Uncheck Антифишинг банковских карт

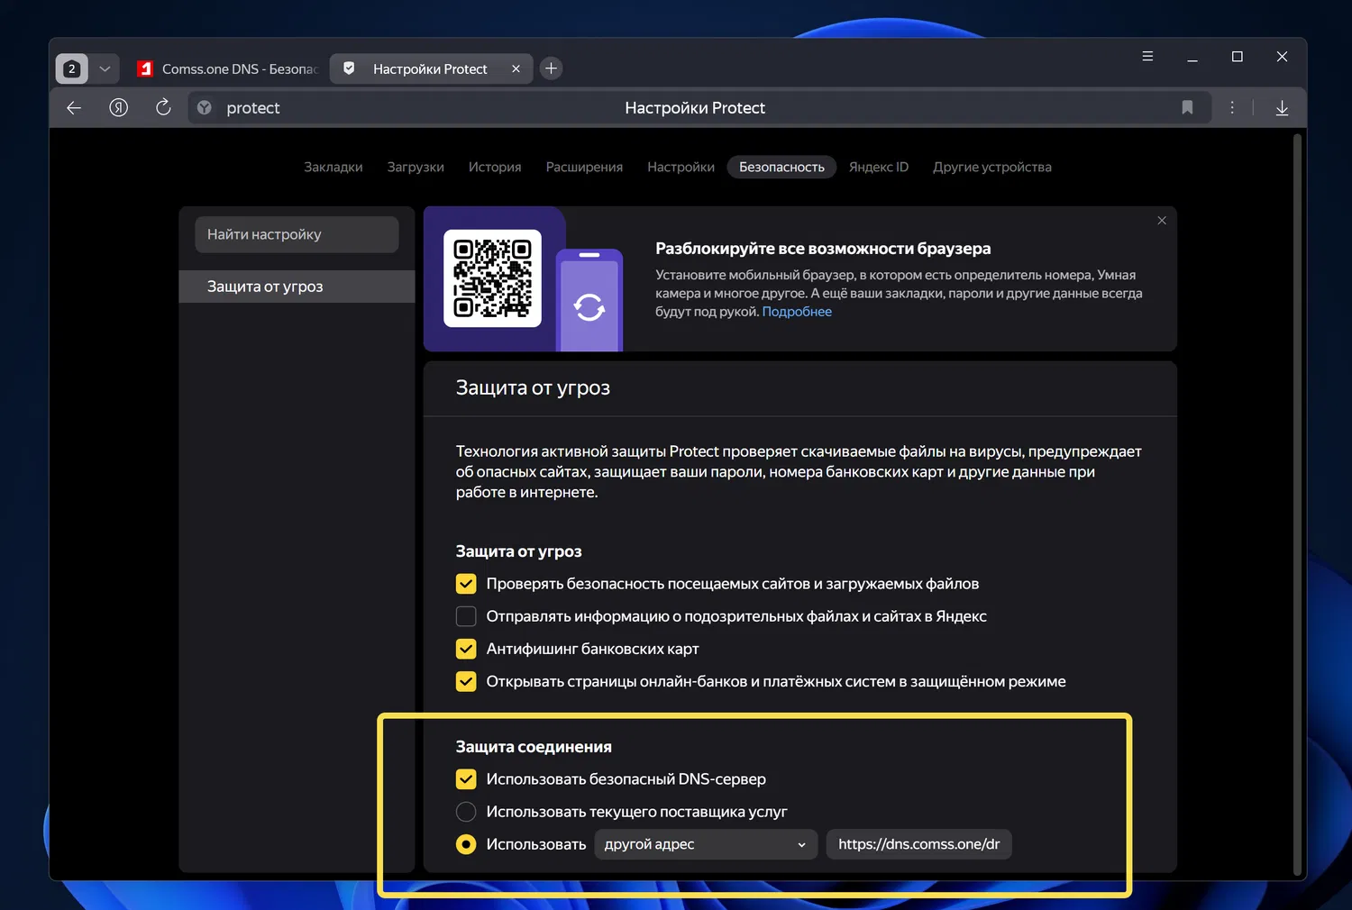click(466, 649)
